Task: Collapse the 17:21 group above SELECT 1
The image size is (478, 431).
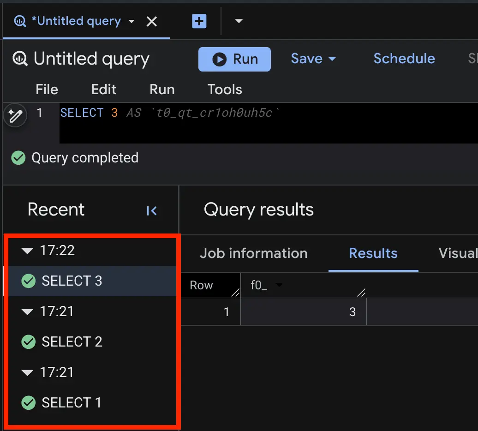Action: [27, 372]
